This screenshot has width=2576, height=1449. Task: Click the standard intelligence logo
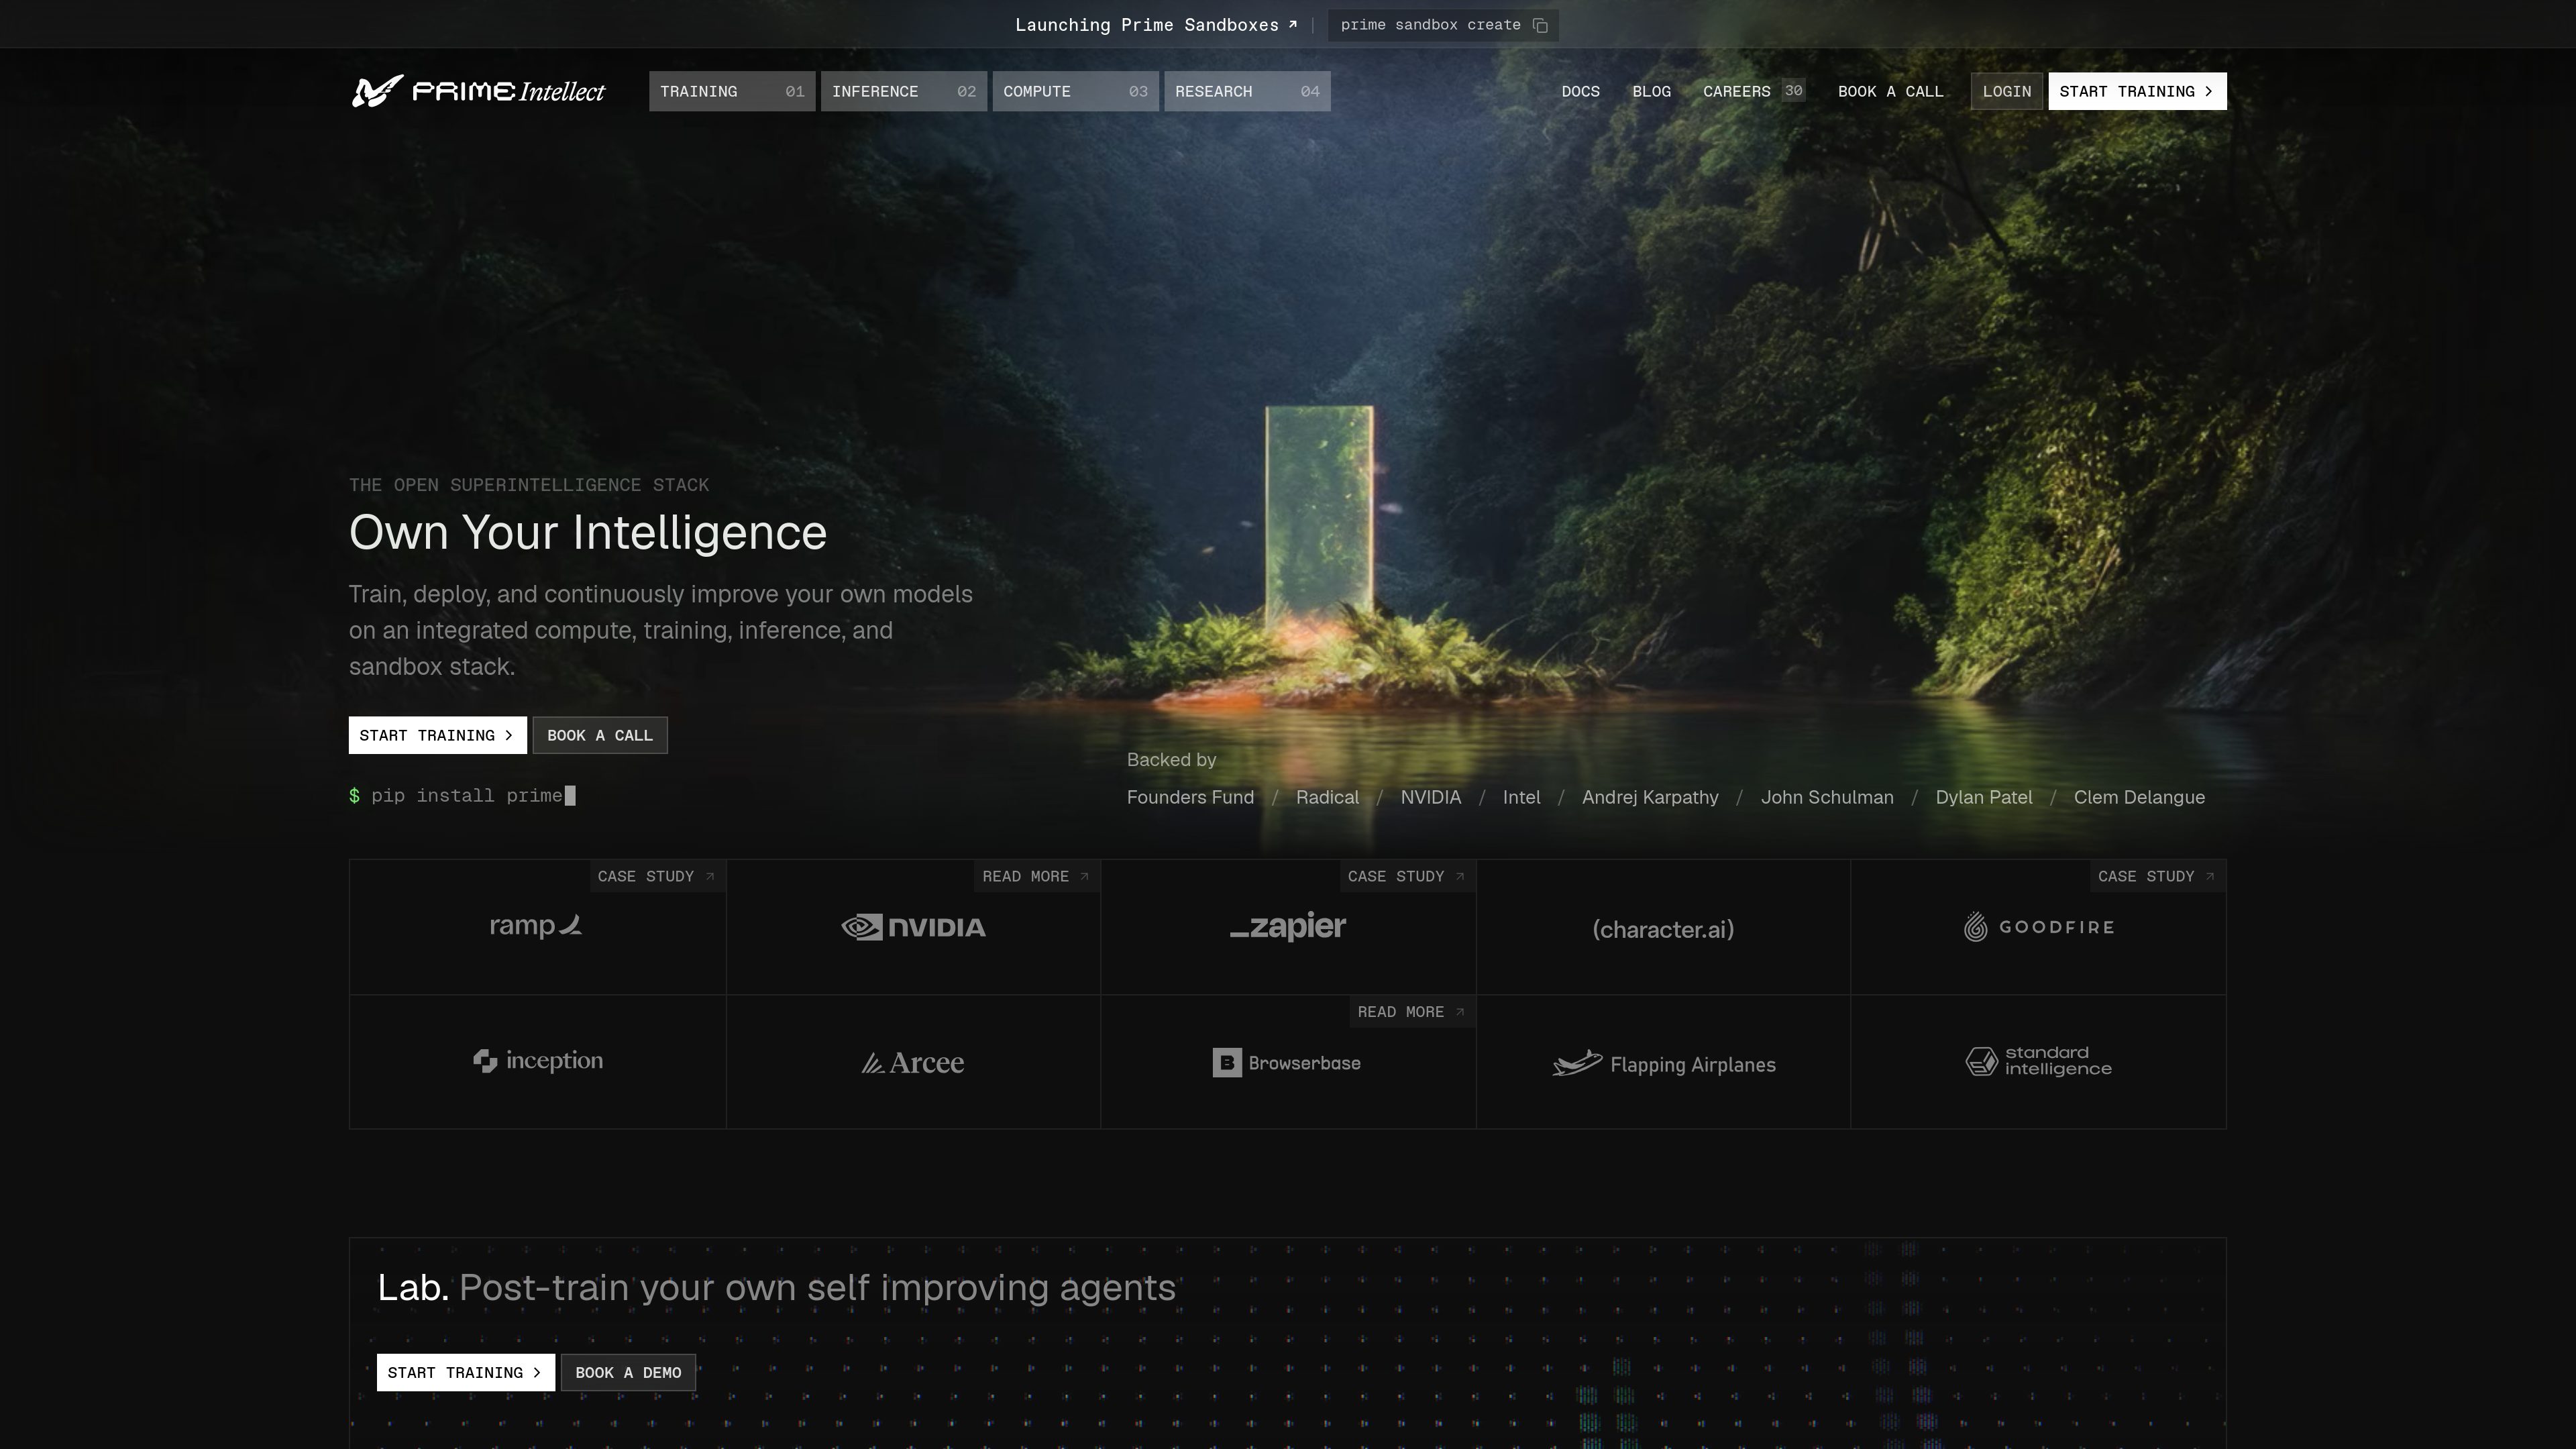2038,1061
